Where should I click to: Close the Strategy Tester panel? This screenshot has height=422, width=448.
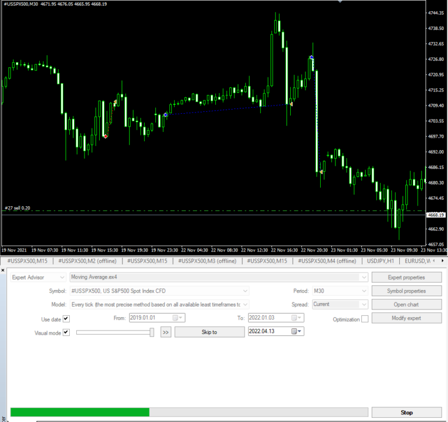3,270
